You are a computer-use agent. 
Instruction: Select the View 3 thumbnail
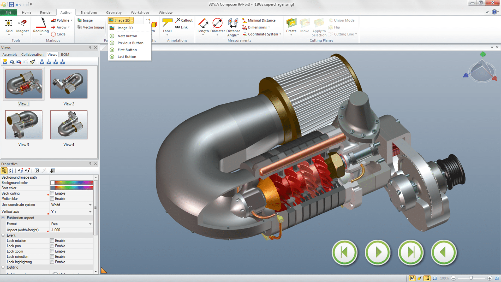(24, 125)
